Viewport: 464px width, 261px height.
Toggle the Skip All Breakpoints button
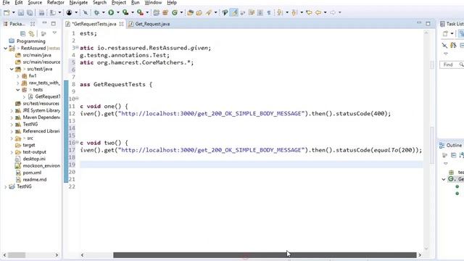point(86,12)
